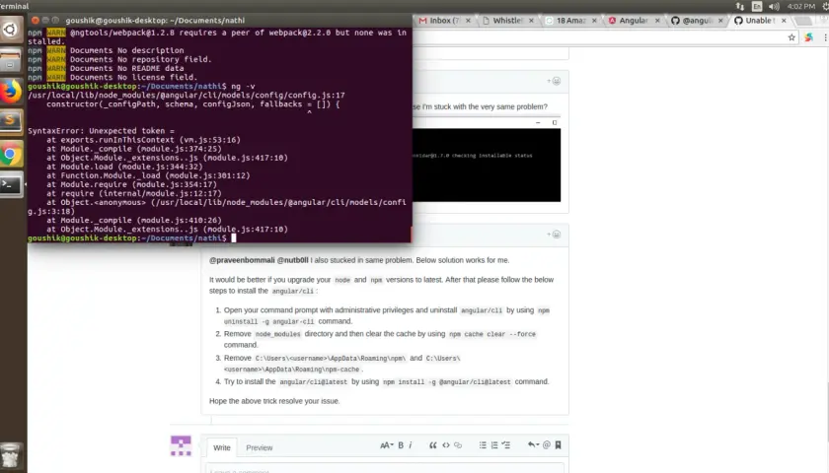Open the Trash in the dock
Image resolution: width=829 pixels, height=473 pixels.
coord(11,455)
